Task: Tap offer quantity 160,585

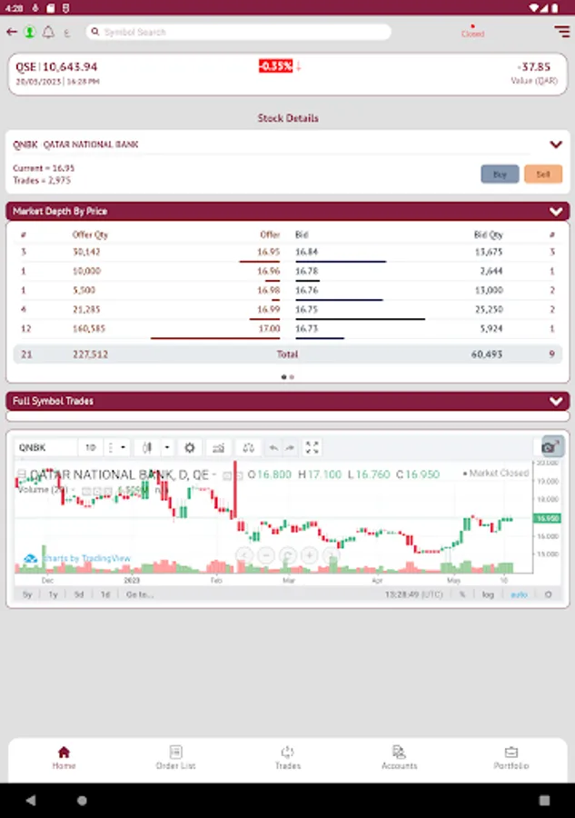Action: [89, 329]
